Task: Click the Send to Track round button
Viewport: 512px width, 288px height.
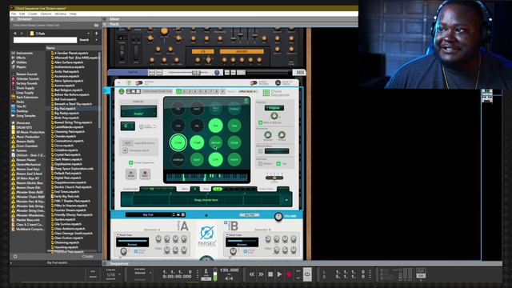Action: click(x=278, y=83)
